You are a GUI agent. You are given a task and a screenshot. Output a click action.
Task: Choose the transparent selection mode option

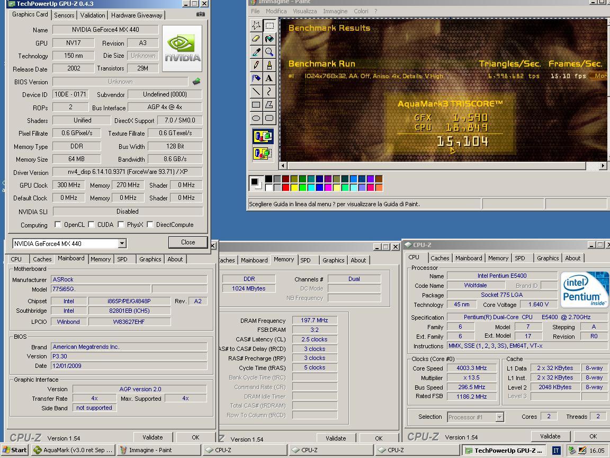click(x=263, y=153)
